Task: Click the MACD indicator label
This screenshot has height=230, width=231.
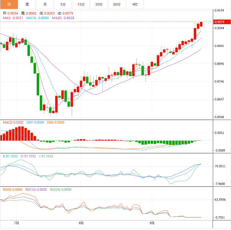Action: pos(13,122)
